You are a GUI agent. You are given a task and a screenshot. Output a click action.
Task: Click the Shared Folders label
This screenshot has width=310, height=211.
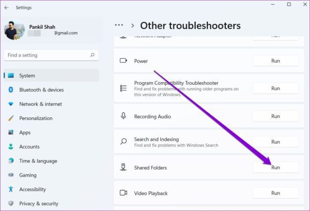[150, 168]
